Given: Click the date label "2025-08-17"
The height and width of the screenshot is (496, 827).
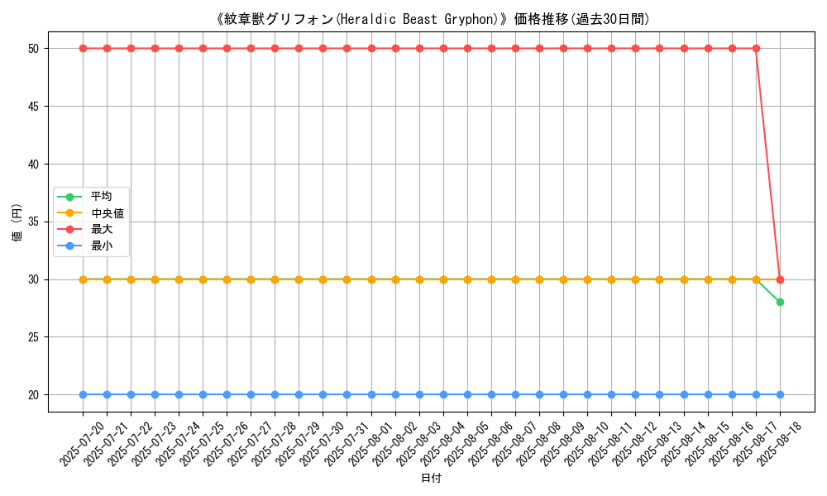Looking at the screenshot, I should 754,445.
